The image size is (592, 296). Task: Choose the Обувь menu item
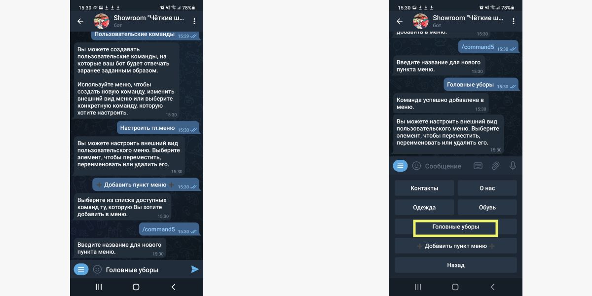[x=487, y=207]
